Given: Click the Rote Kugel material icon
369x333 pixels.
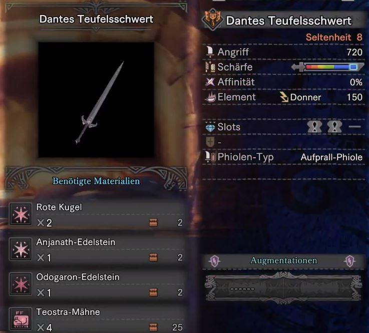Looking at the screenshot, I should point(21,214).
